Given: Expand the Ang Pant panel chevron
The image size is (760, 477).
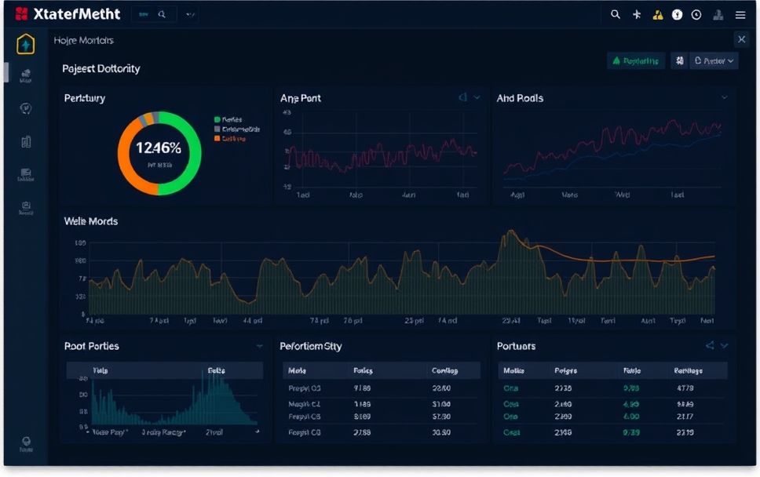Looking at the screenshot, I should (x=477, y=97).
